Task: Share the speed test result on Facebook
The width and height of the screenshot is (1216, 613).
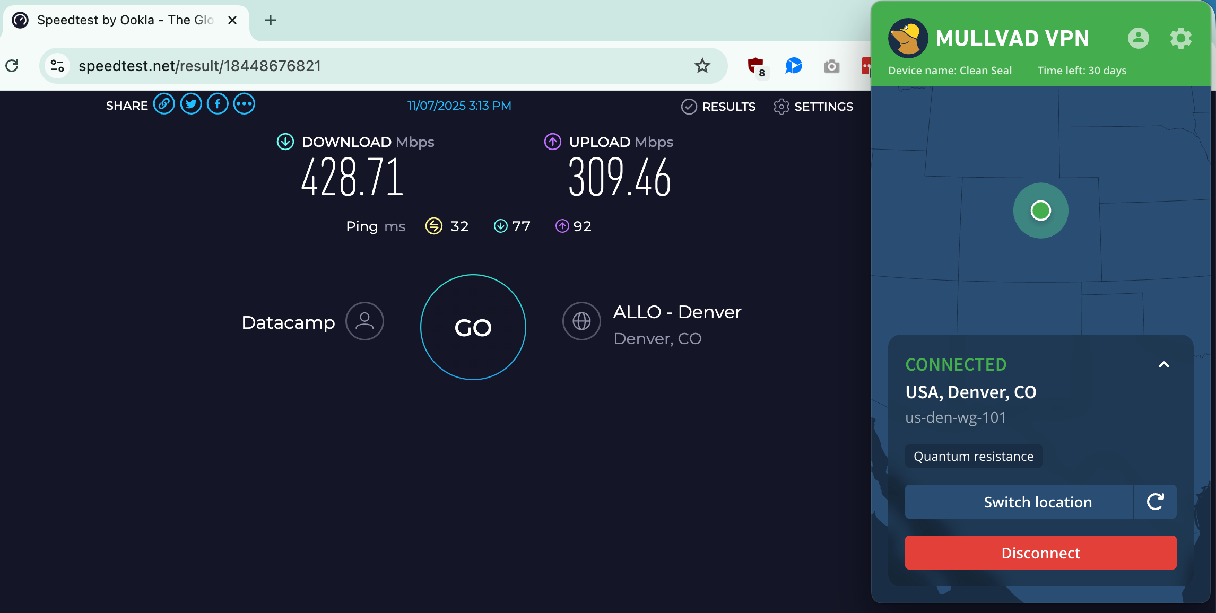Action: (x=217, y=104)
